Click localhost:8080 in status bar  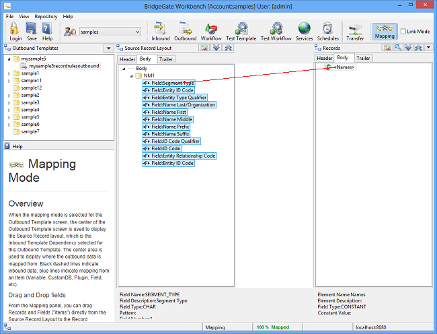point(370,327)
